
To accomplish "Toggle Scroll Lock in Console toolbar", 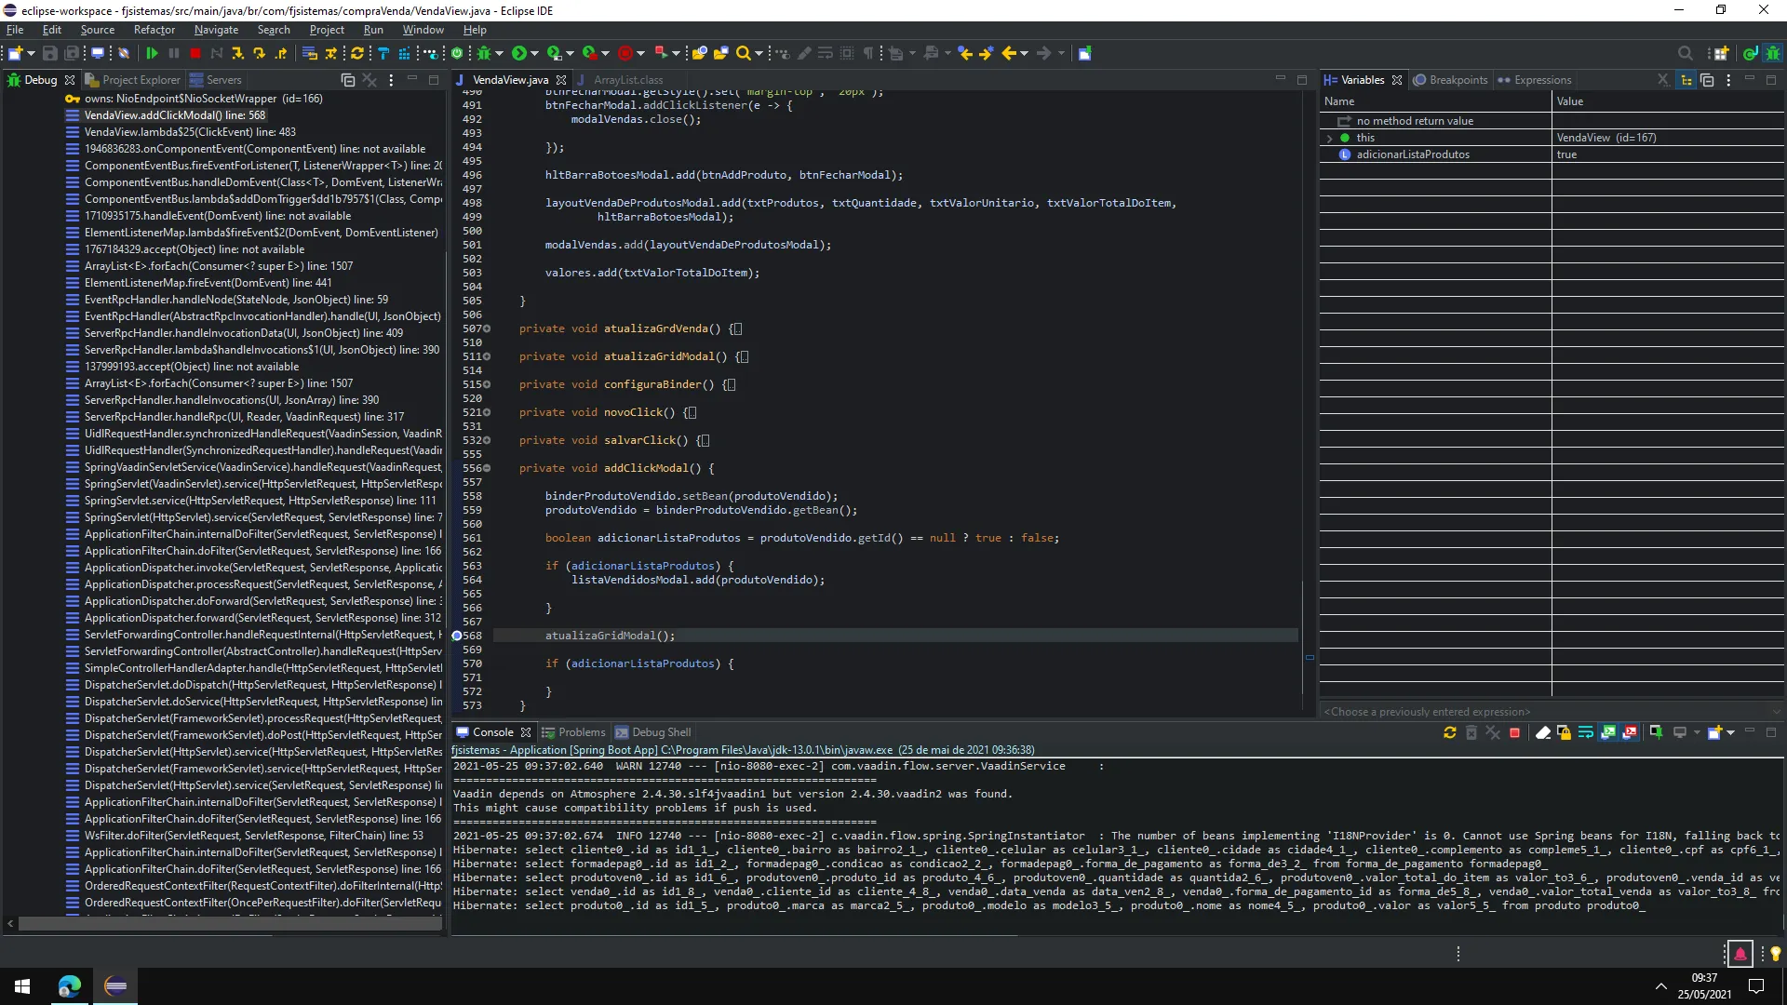I will (x=1564, y=733).
